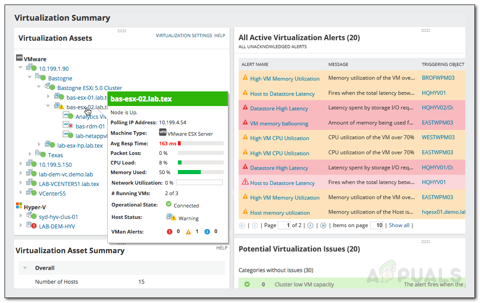This screenshot has height=303, width=480.
Task: Sort by the ALERT NAME column header
Action: (x=255, y=64)
